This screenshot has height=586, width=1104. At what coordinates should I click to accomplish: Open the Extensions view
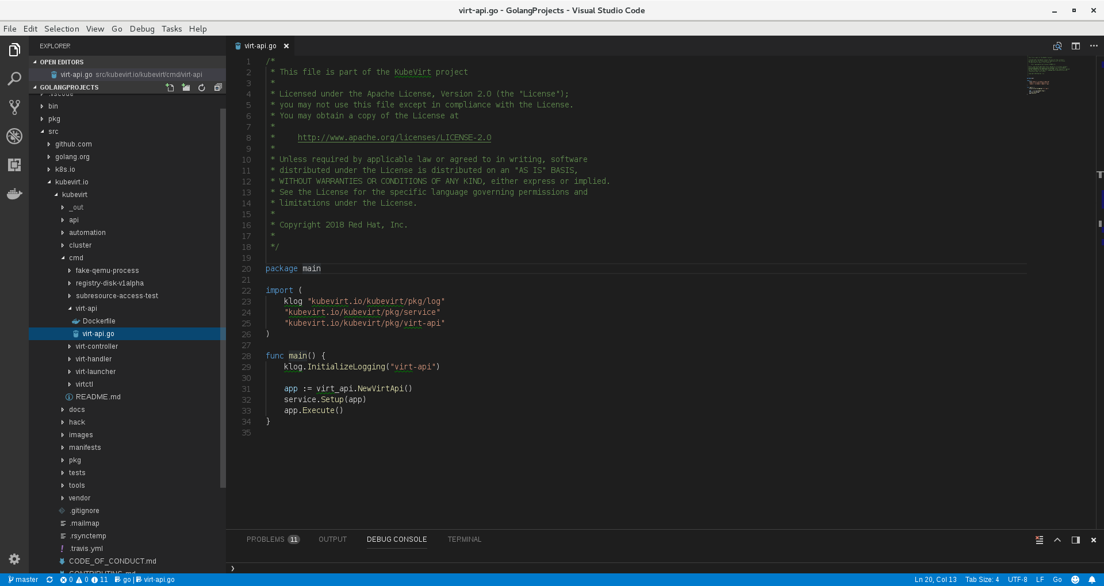tap(14, 165)
